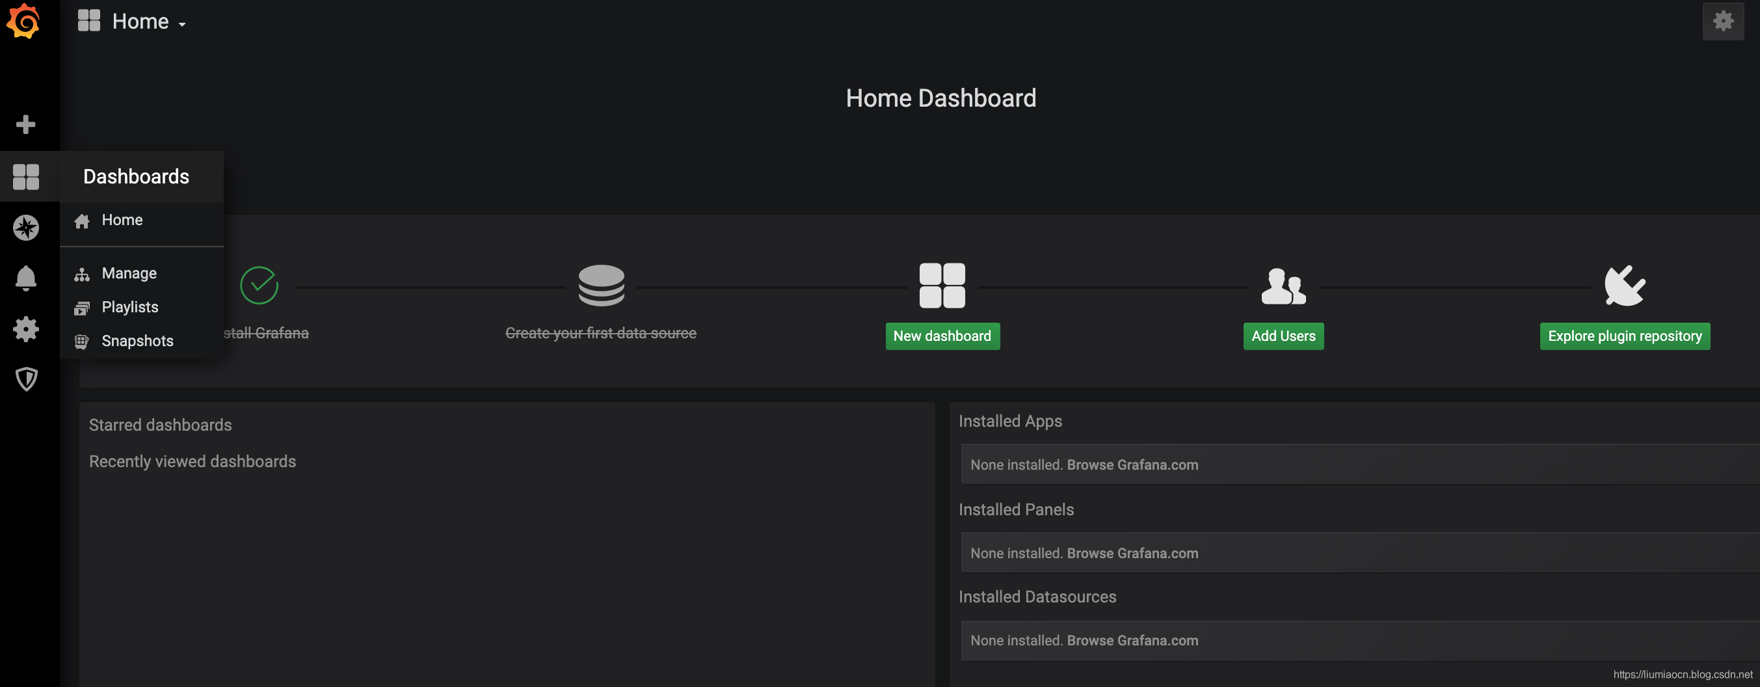
Task: Click the Grafana logo icon
Action: tap(23, 21)
